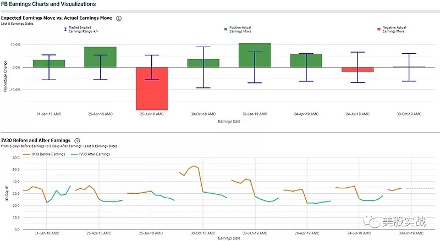The height and width of the screenshot is (241, 440).
Task: Click the info icon beside IV30 Before and After Earnings
Action: [77, 141]
